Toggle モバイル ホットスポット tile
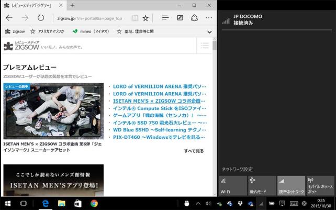 pos(320,185)
